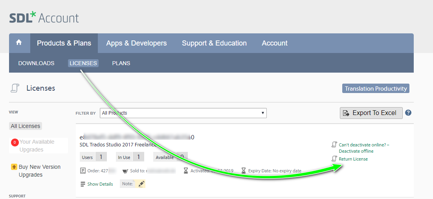
Task: Click the Deactivate offline link
Action: tap(356, 151)
